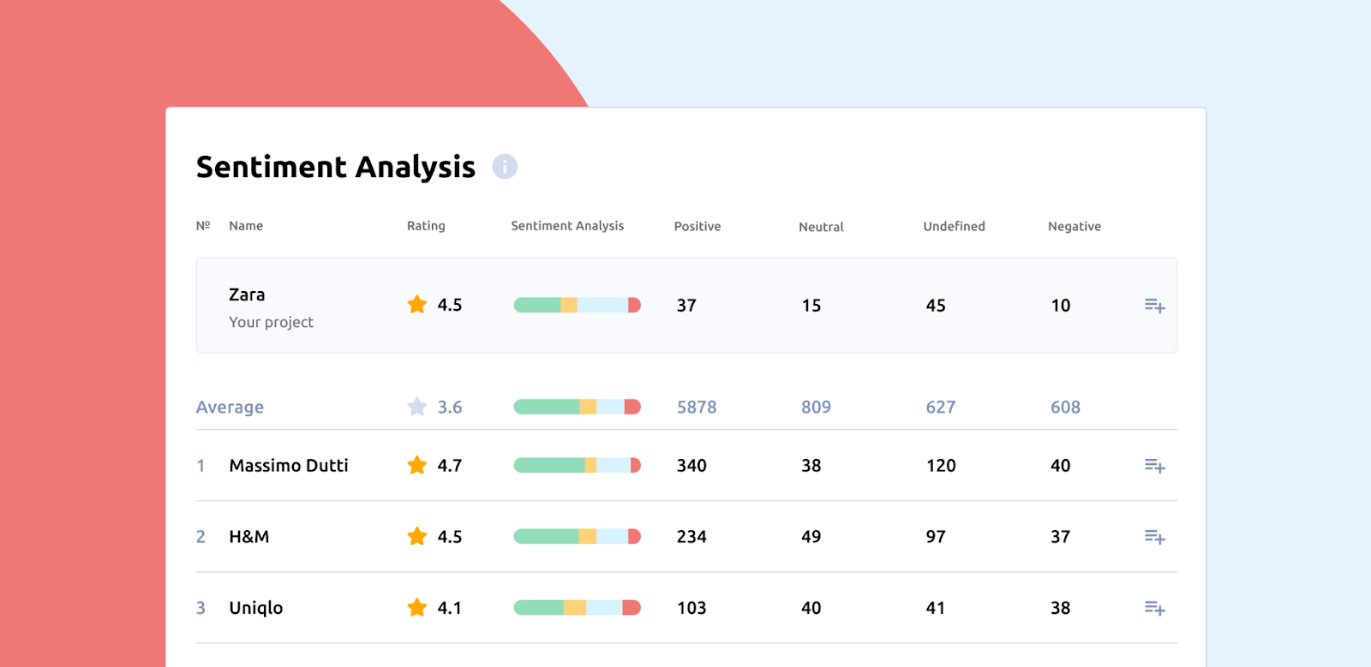
Task: Click the grey star in Average row
Action: 417,406
